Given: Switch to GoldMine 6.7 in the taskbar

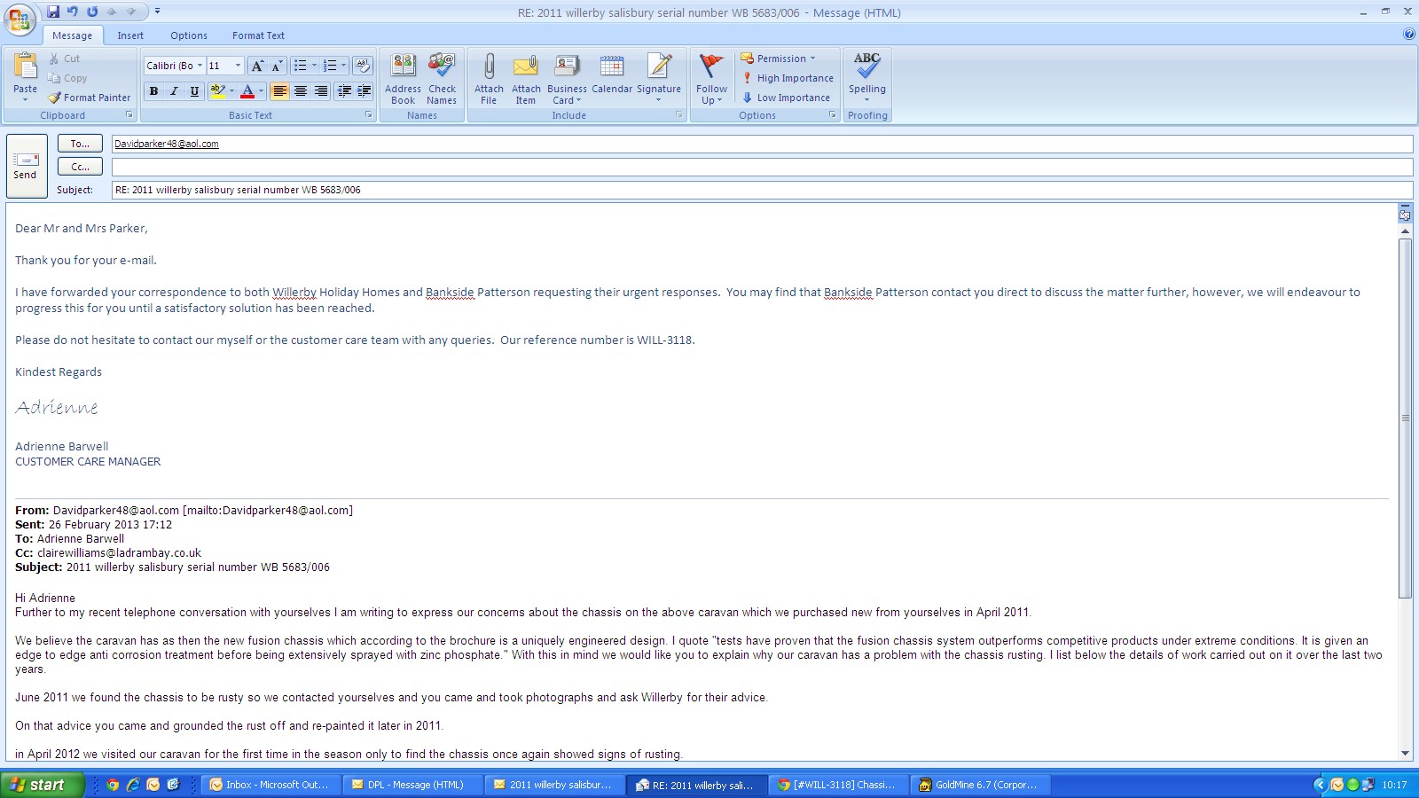Looking at the screenshot, I should coord(980,785).
